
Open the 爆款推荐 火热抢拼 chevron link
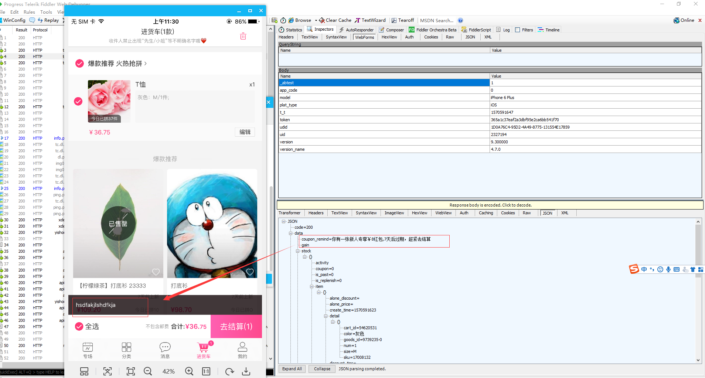click(x=146, y=64)
